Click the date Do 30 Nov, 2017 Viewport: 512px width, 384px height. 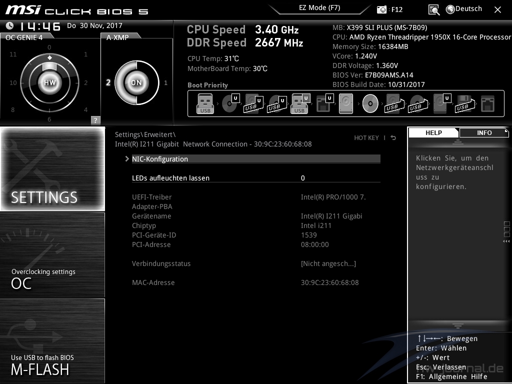click(x=94, y=26)
